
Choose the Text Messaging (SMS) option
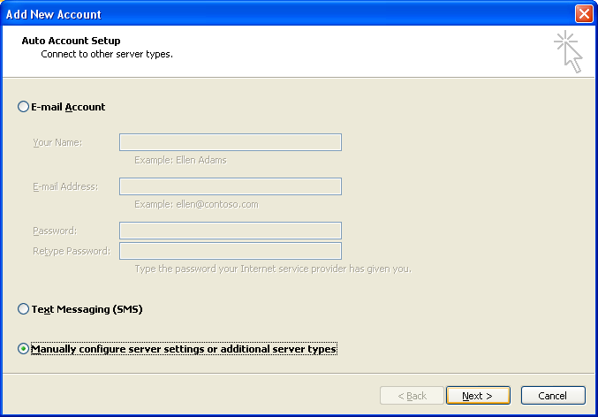point(23,308)
